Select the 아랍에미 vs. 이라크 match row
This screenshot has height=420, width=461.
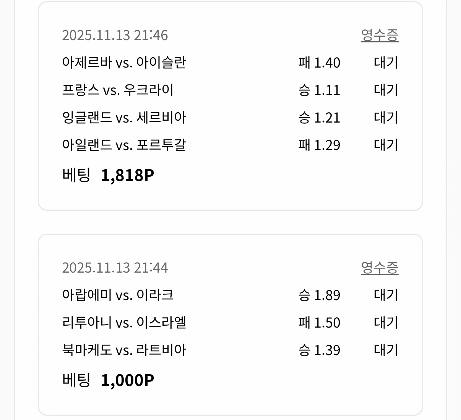(118, 295)
